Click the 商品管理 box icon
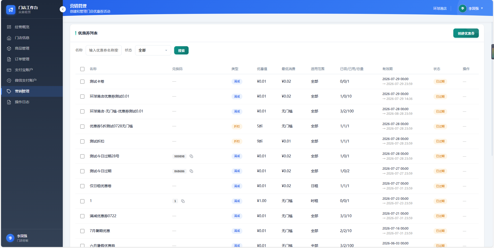 (x=9, y=48)
